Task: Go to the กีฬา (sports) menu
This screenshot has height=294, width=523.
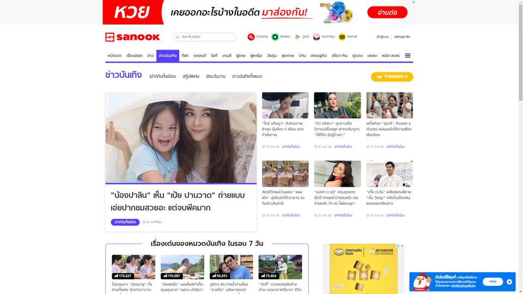Action: pos(185,56)
